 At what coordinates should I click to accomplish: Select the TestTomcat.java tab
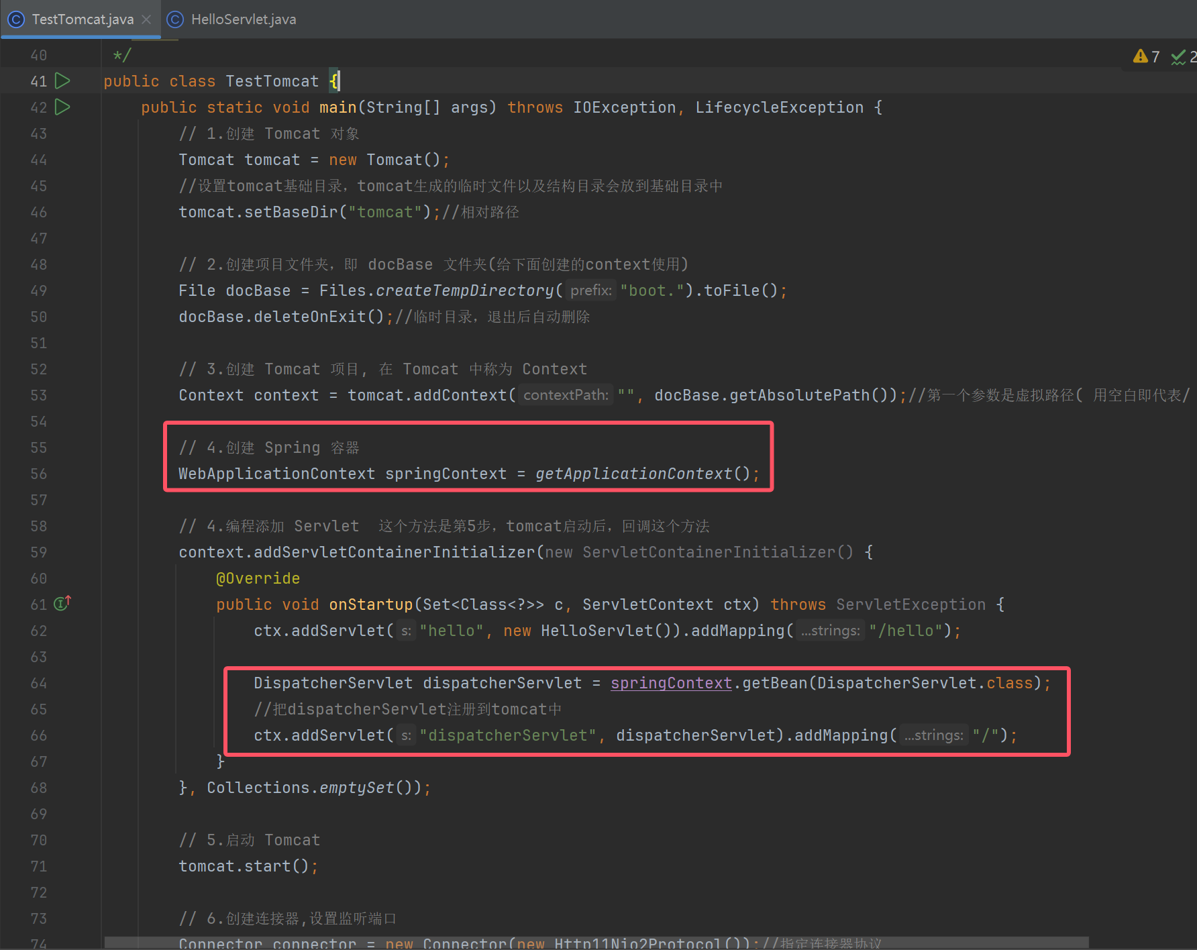point(83,19)
